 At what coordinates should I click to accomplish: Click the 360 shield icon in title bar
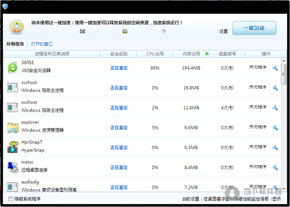5,7
